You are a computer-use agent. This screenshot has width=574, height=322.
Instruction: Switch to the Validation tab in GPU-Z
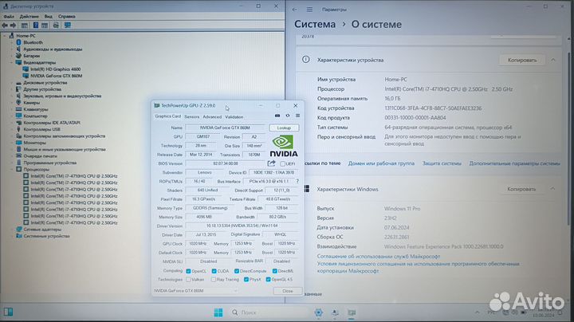(234, 116)
